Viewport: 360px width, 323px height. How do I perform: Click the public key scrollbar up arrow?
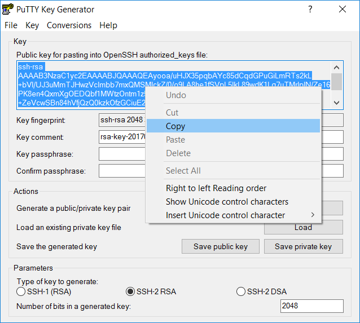(x=336, y=68)
